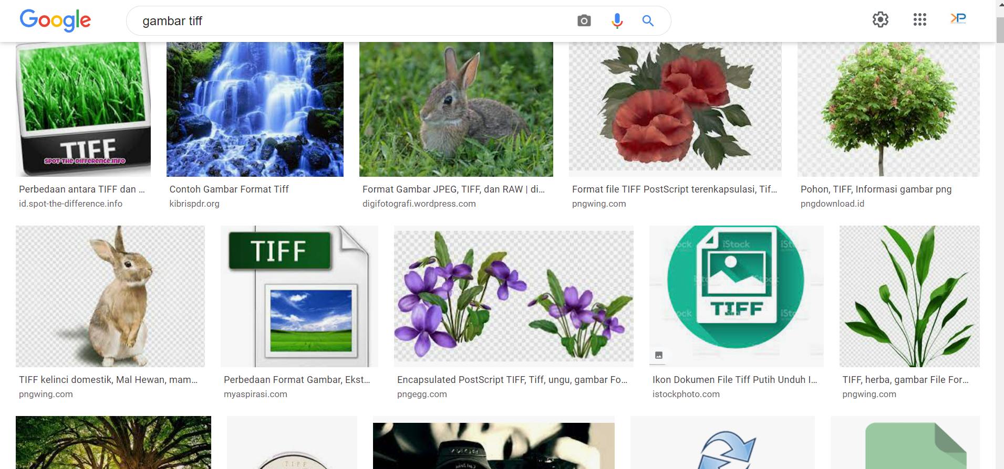This screenshot has width=1004, height=469.
Task: Visit pngwing.com source under rabbit image
Action: (x=46, y=394)
